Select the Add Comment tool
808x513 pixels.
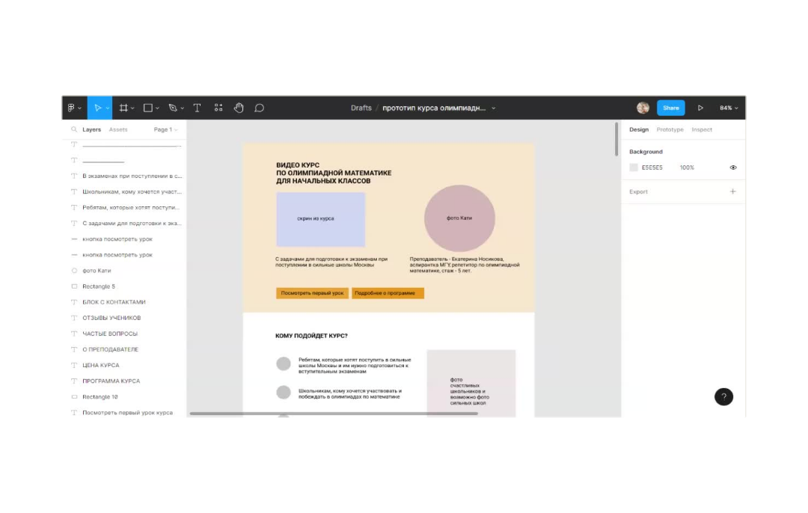click(260, 108)
